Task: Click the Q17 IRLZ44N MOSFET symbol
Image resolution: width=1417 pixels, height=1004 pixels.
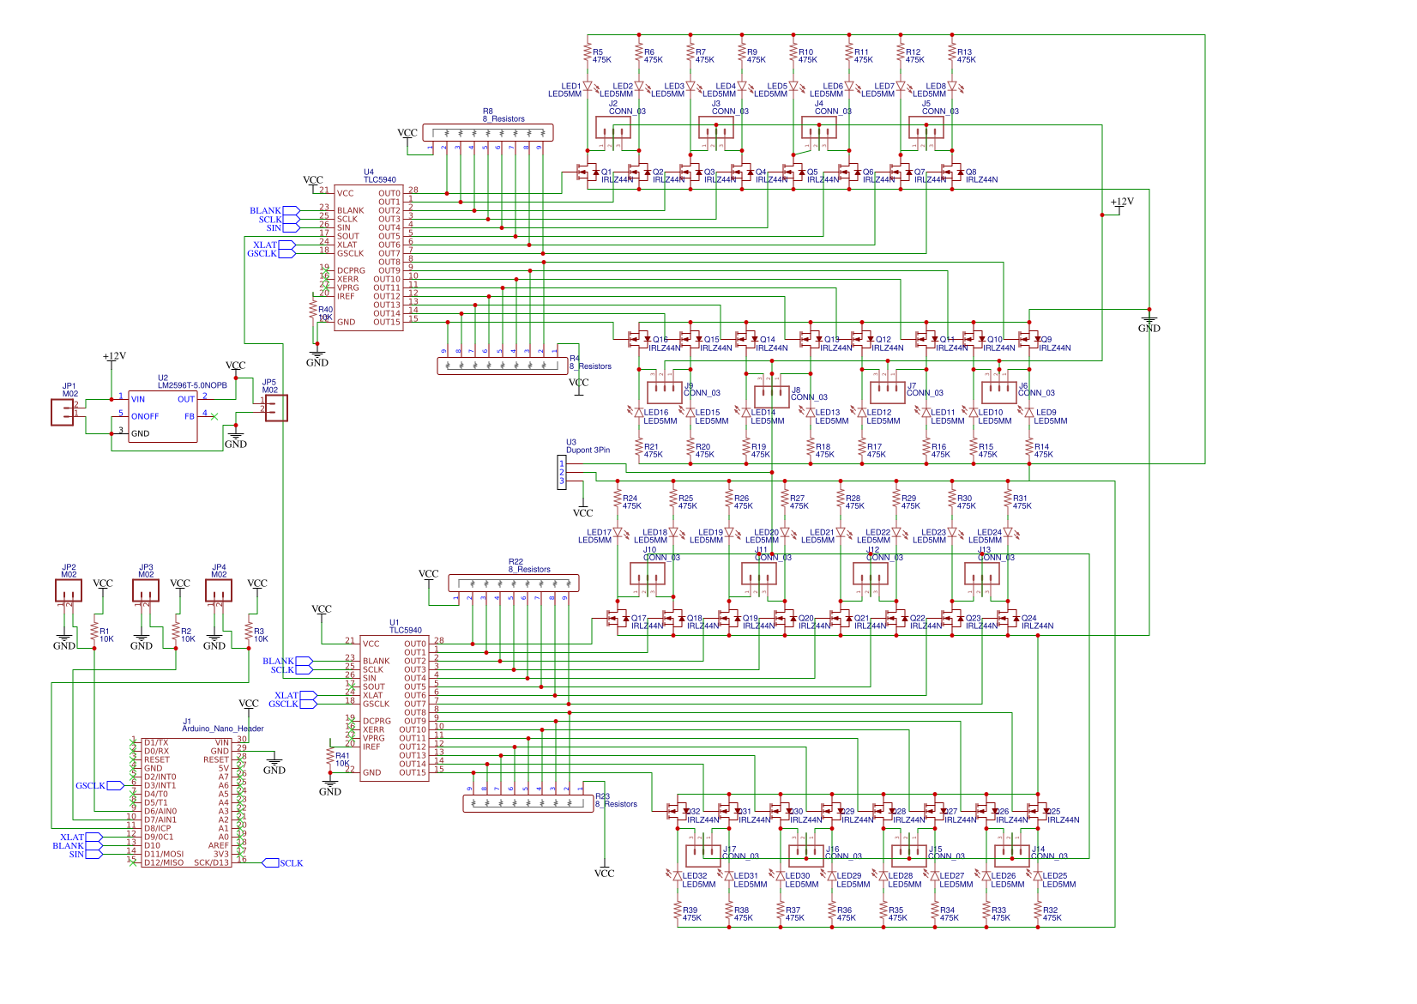Action: point(618,619)
